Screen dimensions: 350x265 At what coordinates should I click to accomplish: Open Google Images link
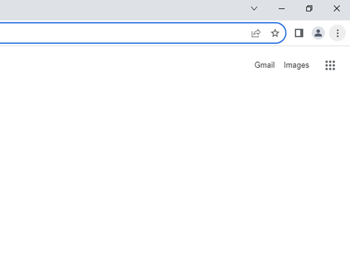pyautogui.click(x=296, y=65)
